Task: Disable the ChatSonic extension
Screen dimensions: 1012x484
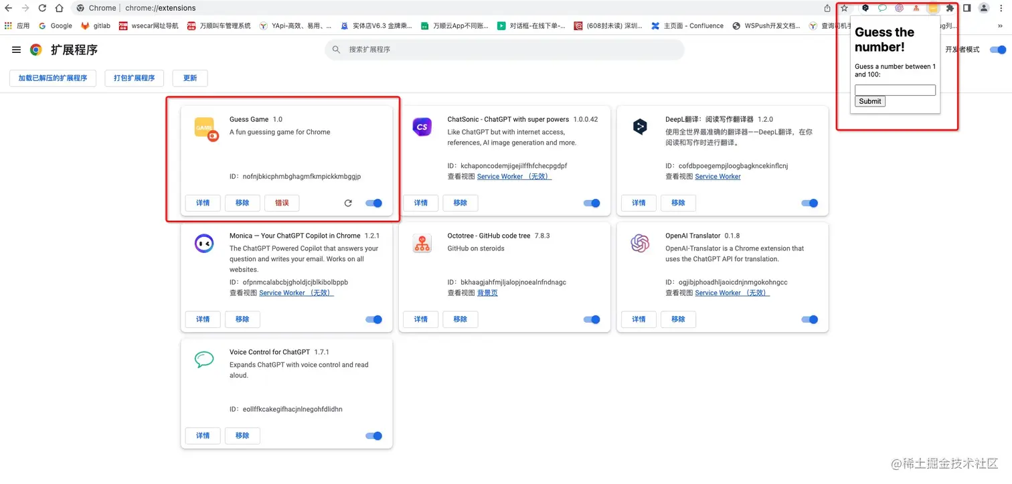Action: (x=592, y=203)
